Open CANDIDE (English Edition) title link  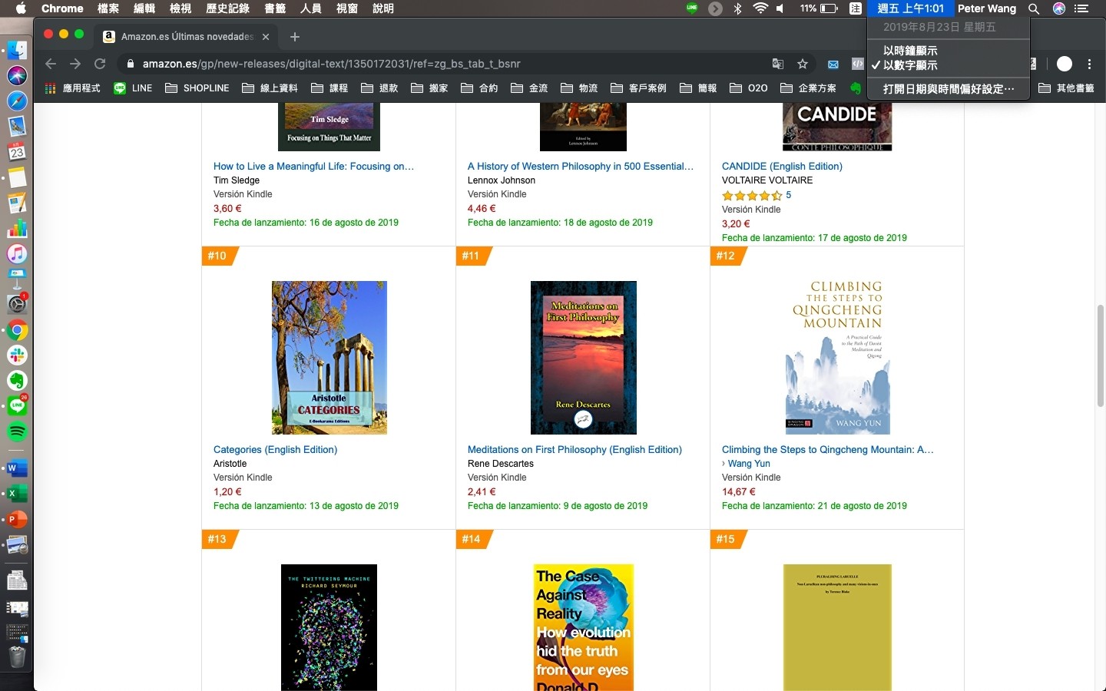(782, 166)
